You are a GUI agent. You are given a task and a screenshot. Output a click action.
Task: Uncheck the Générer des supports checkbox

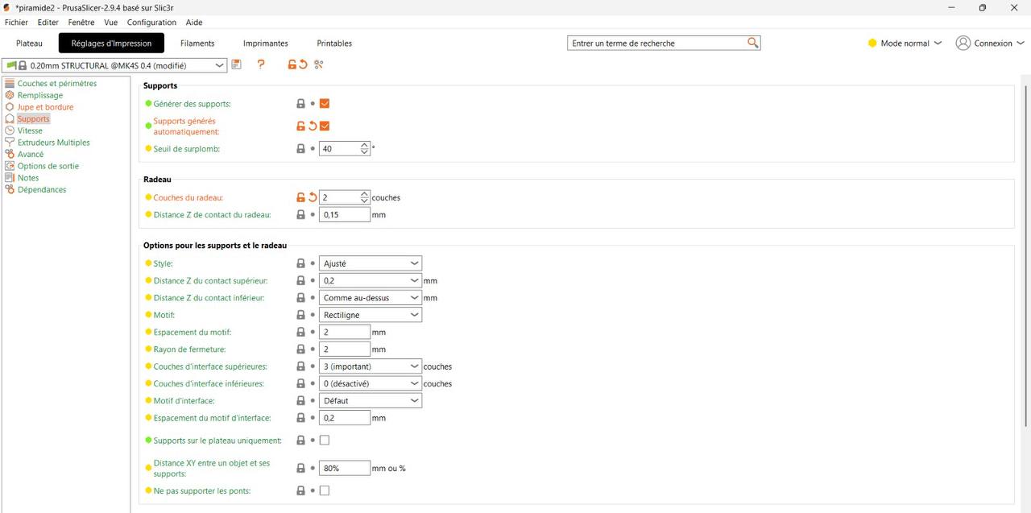(x=325, y=104)
